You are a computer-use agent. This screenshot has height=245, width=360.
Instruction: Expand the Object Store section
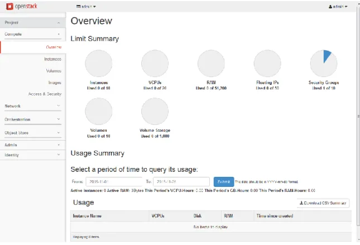pos(33,133)
